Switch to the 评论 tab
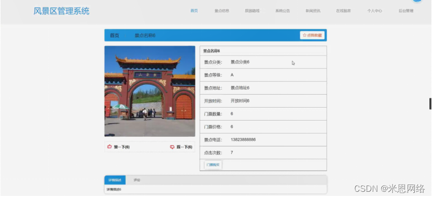Screen dimensions: 433x198 (x=137, y=180)
